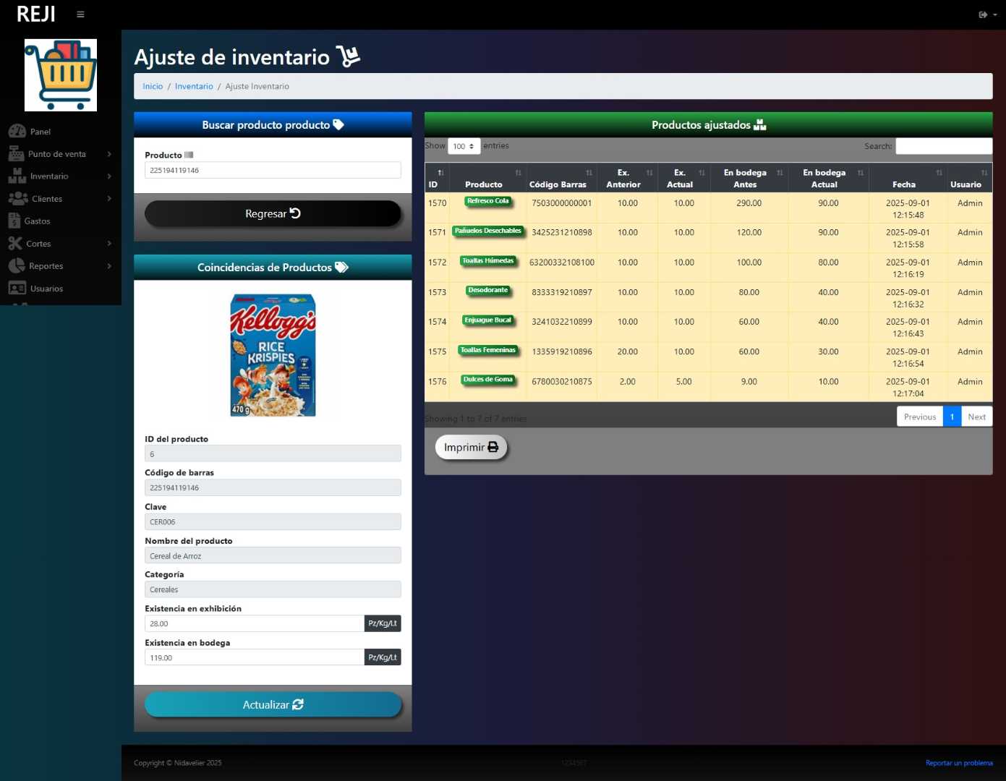Image resolution: width=1006 pixels, height=781 pixels.
Task: Click the hamburger menu icon beside REJI
Action: point(80,14)
